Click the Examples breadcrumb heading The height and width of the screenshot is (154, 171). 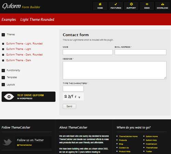[x=9, y=20]
